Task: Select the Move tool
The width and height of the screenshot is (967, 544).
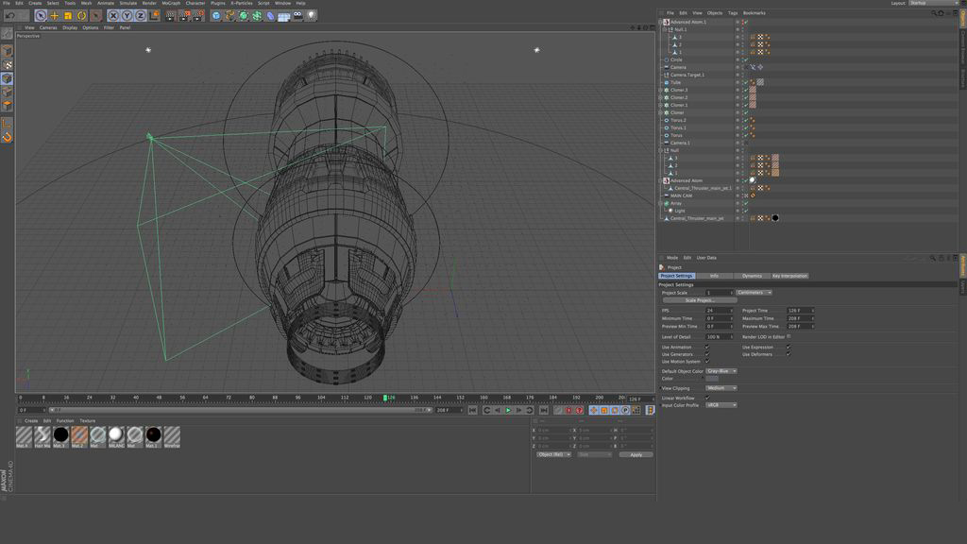Action: 54,15
